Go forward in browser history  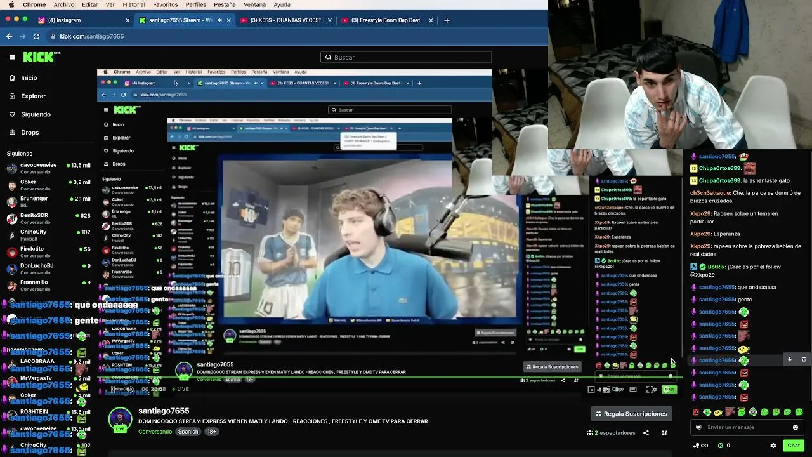point(23,36)
